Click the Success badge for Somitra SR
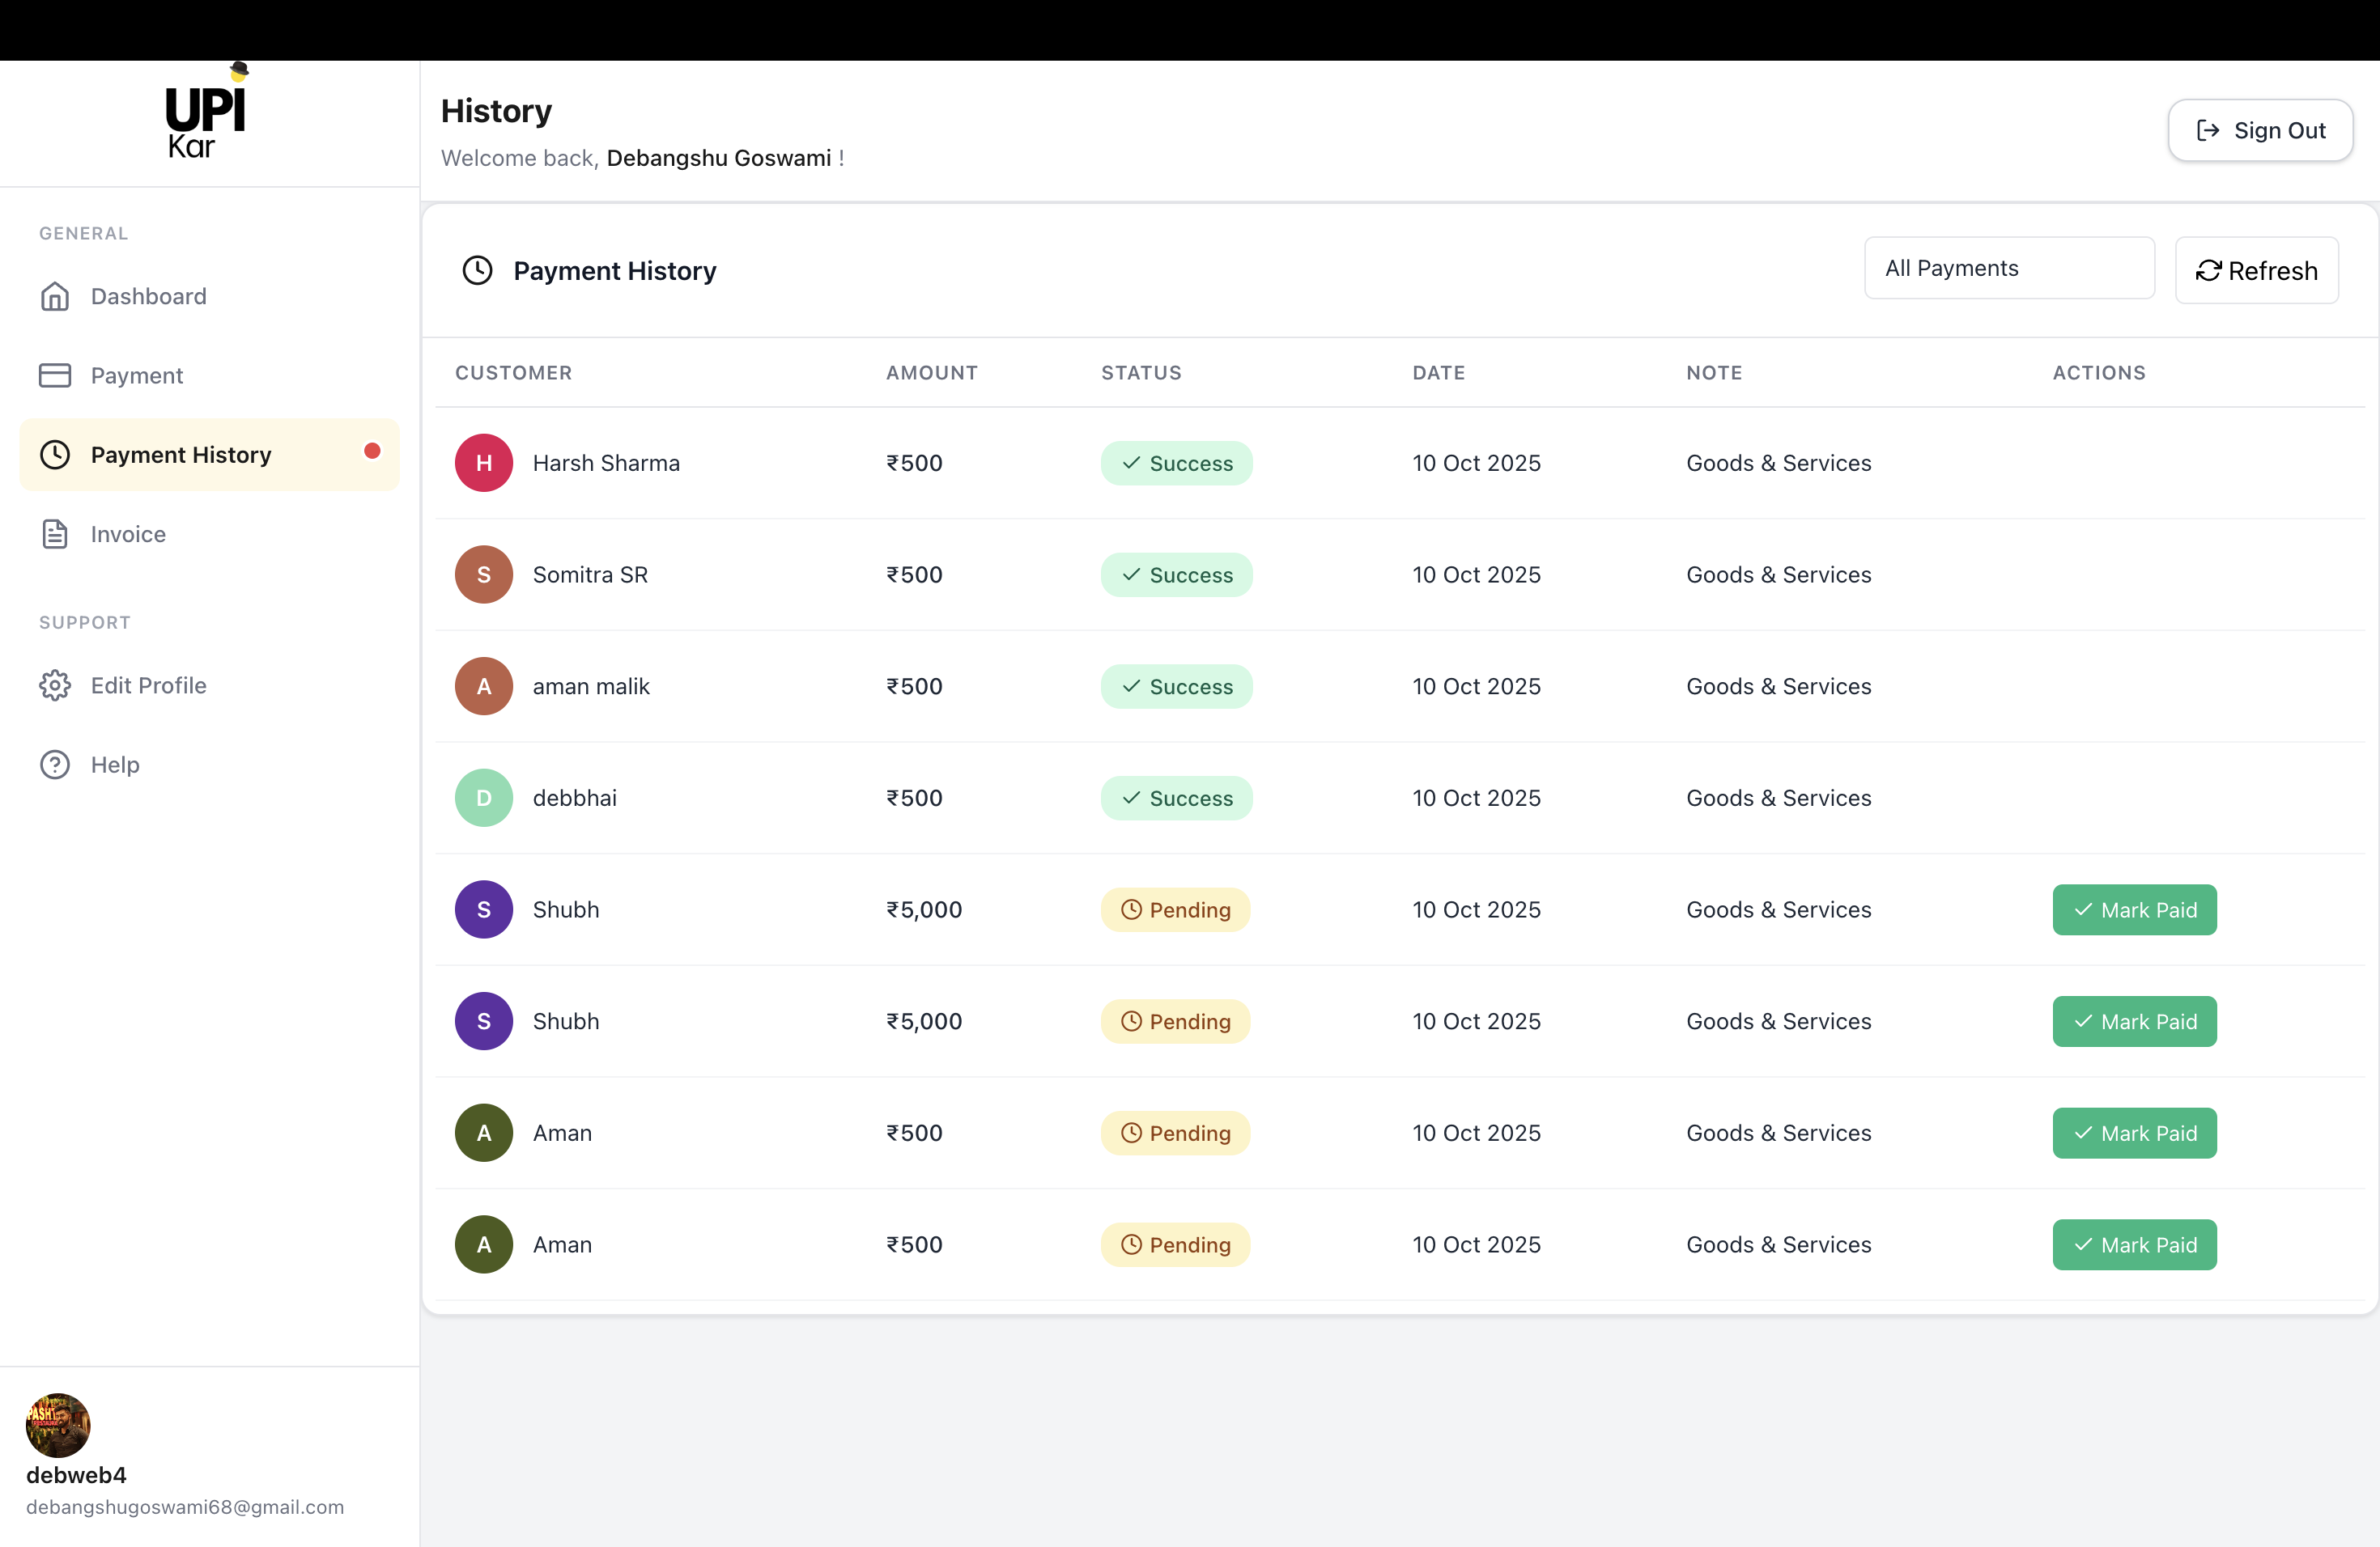This screenshot has width=2380, height=1547. (1176, 574)
